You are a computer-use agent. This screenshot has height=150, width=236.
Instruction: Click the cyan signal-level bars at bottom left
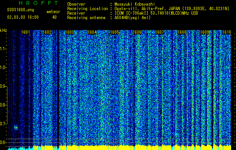(20, 148)
